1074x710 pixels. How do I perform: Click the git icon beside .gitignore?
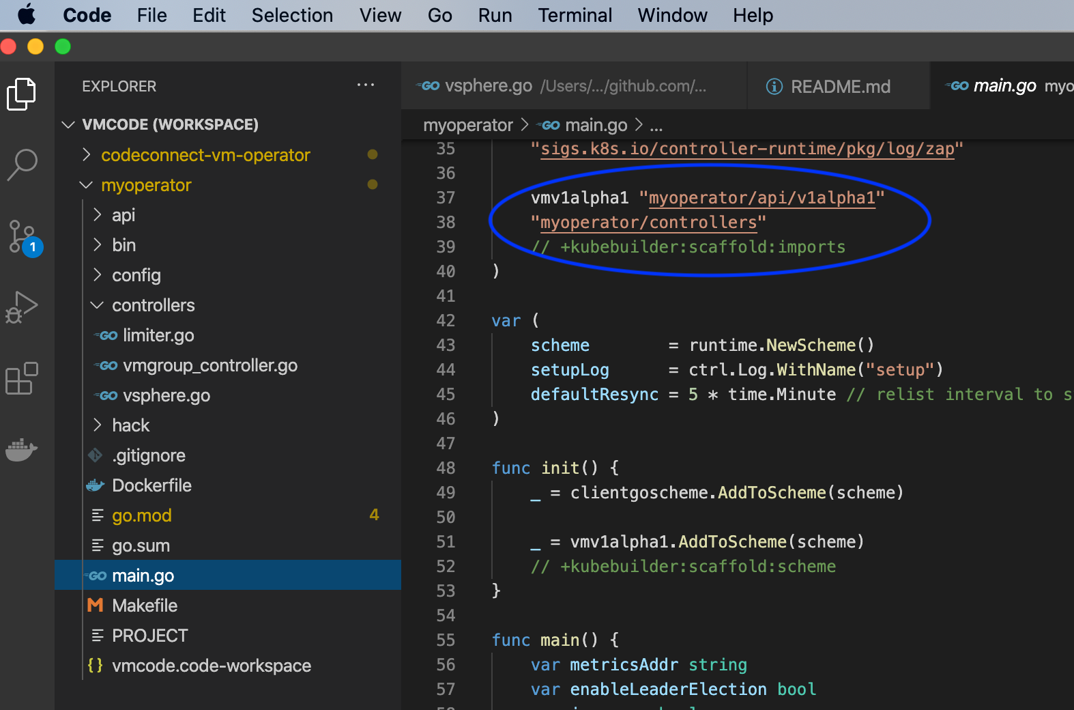[96, 455]
